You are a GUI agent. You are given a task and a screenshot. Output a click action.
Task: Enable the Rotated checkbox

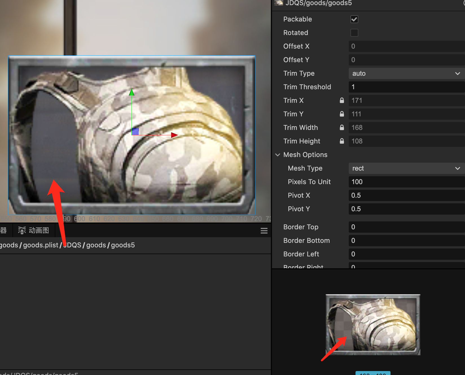coord(354,33)
